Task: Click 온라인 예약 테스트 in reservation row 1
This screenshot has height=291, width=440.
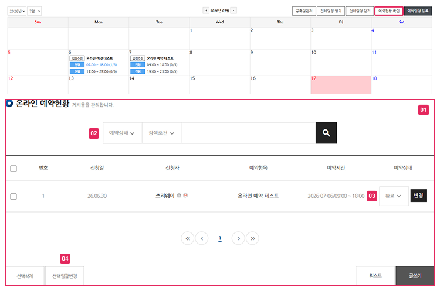Action: [258, 196]
